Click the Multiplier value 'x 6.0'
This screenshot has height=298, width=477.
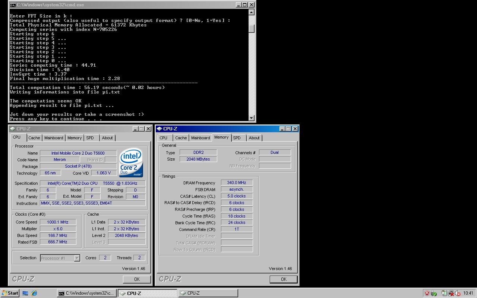pos(58,229)
